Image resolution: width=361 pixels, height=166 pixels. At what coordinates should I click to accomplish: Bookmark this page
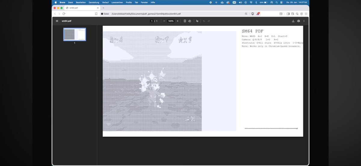tap(96, 14)
